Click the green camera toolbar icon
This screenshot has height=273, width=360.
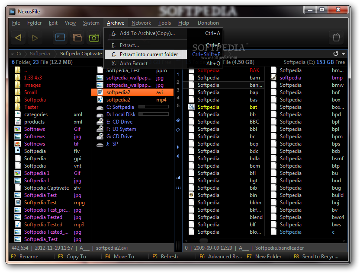coord(94,37)
